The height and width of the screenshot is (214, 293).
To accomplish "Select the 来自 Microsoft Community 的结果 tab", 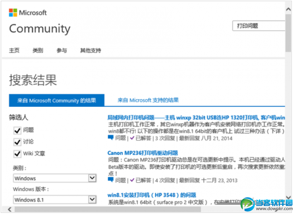I will 57,100.
